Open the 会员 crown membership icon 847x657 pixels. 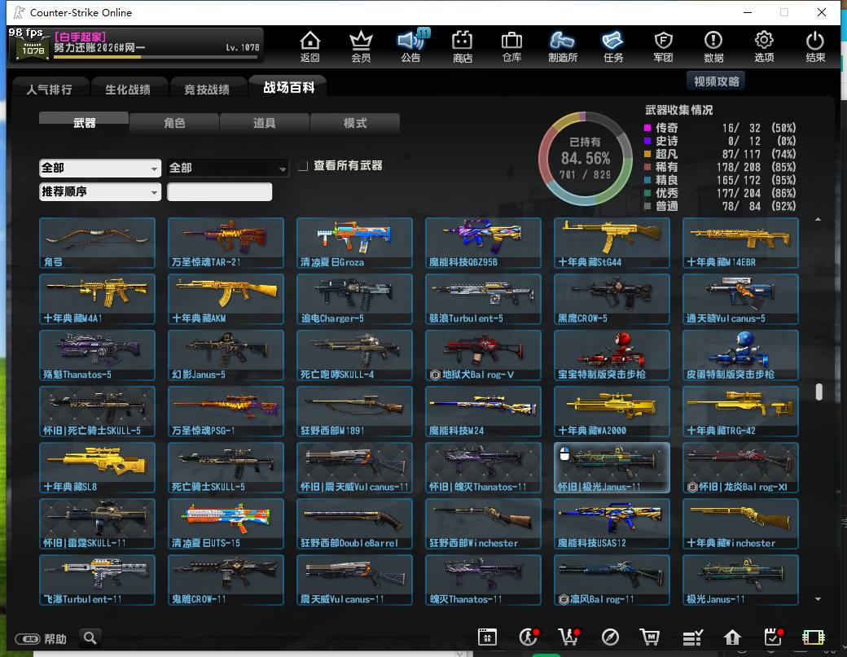click(361, 46)
